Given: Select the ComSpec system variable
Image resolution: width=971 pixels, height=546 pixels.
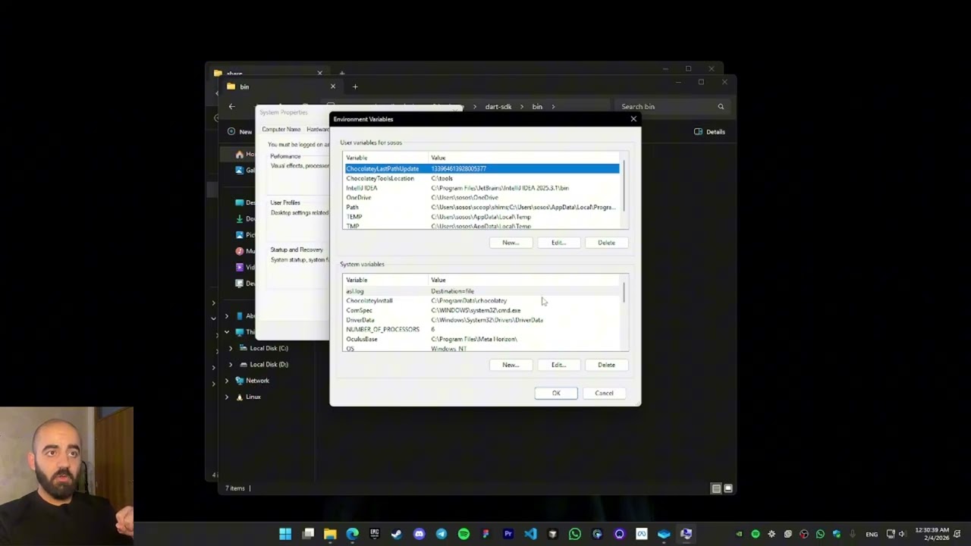Looking at the screenshot, I should (482, 310).
